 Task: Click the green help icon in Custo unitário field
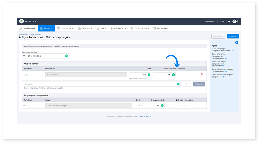[173, 75]
